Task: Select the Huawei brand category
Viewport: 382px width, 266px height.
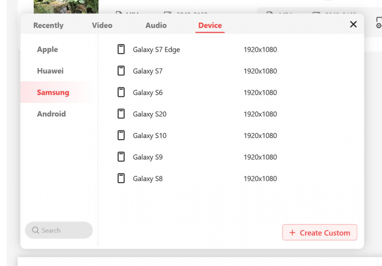Action: (x=50, y=71)
